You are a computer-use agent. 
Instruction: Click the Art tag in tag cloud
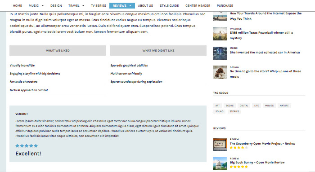(x=217, y=106)
